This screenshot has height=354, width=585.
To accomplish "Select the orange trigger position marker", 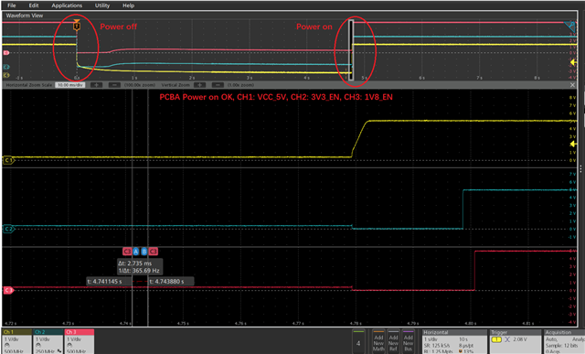I will pos(77,26).
